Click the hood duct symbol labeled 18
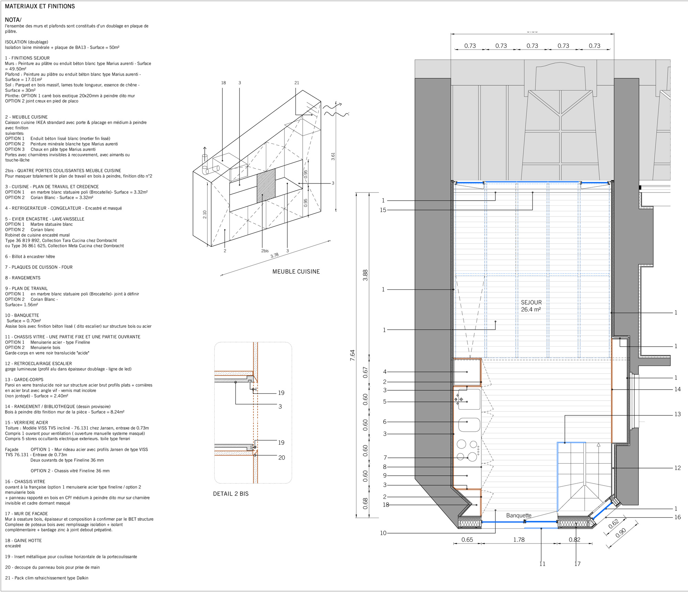 (x=476, y=505)
